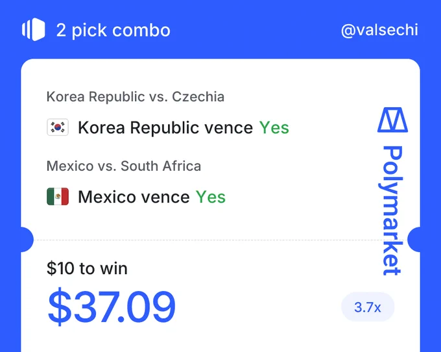This screenshot has width=441, height=352.
Task: Click the Mexico flag icon
Action: tap(58, 196)
